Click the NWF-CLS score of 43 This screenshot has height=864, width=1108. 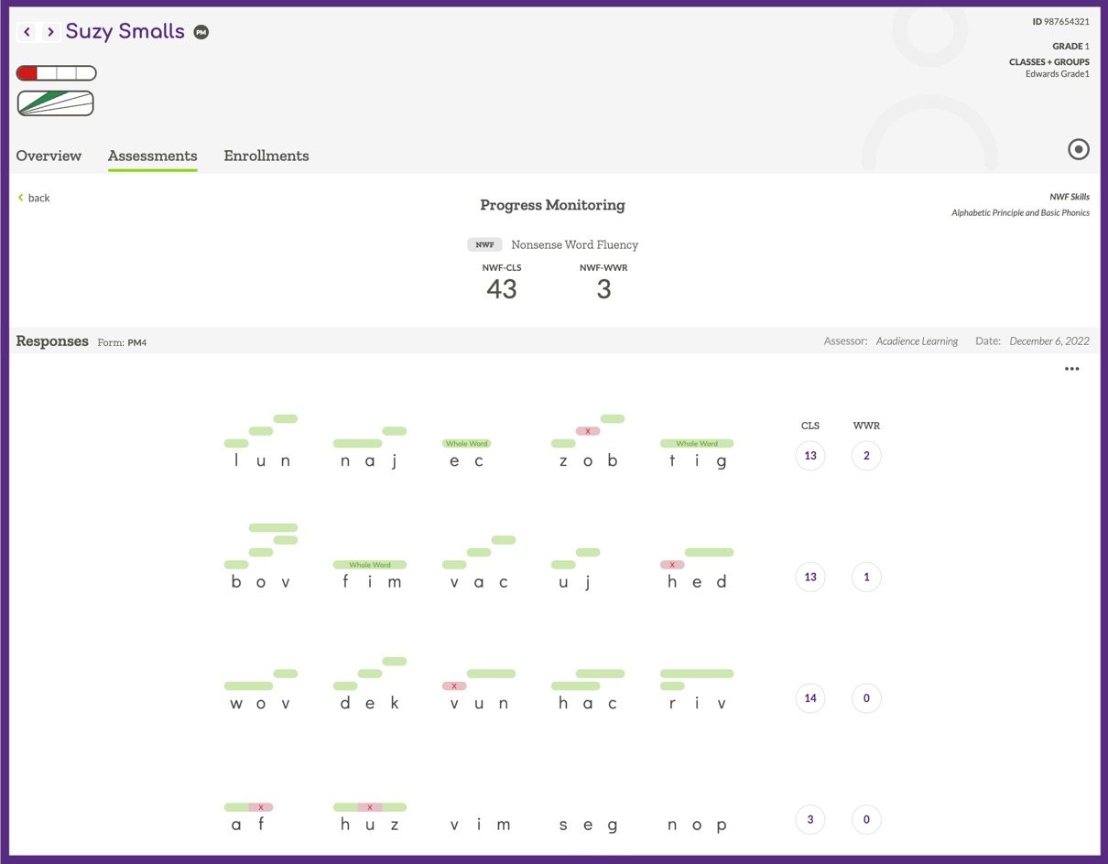[502, 289]
